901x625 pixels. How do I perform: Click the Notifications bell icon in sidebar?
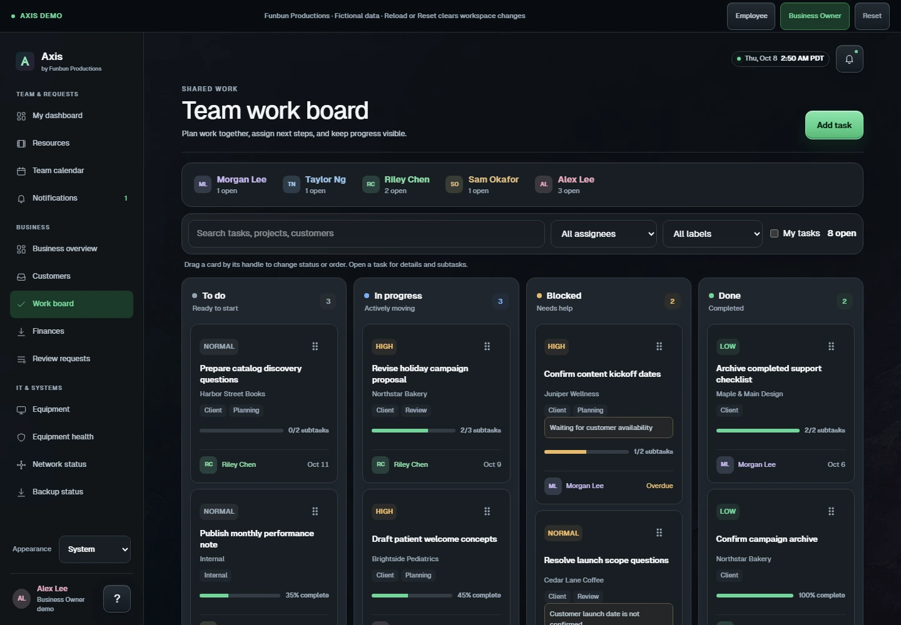coord(21,199)
